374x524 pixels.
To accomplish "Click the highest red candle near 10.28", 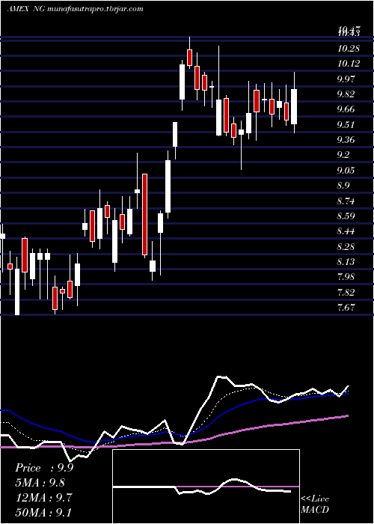I will [x=190, y=57].
